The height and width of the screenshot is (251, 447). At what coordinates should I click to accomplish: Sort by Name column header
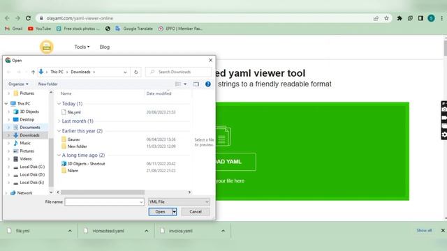[x=66, y=93]
